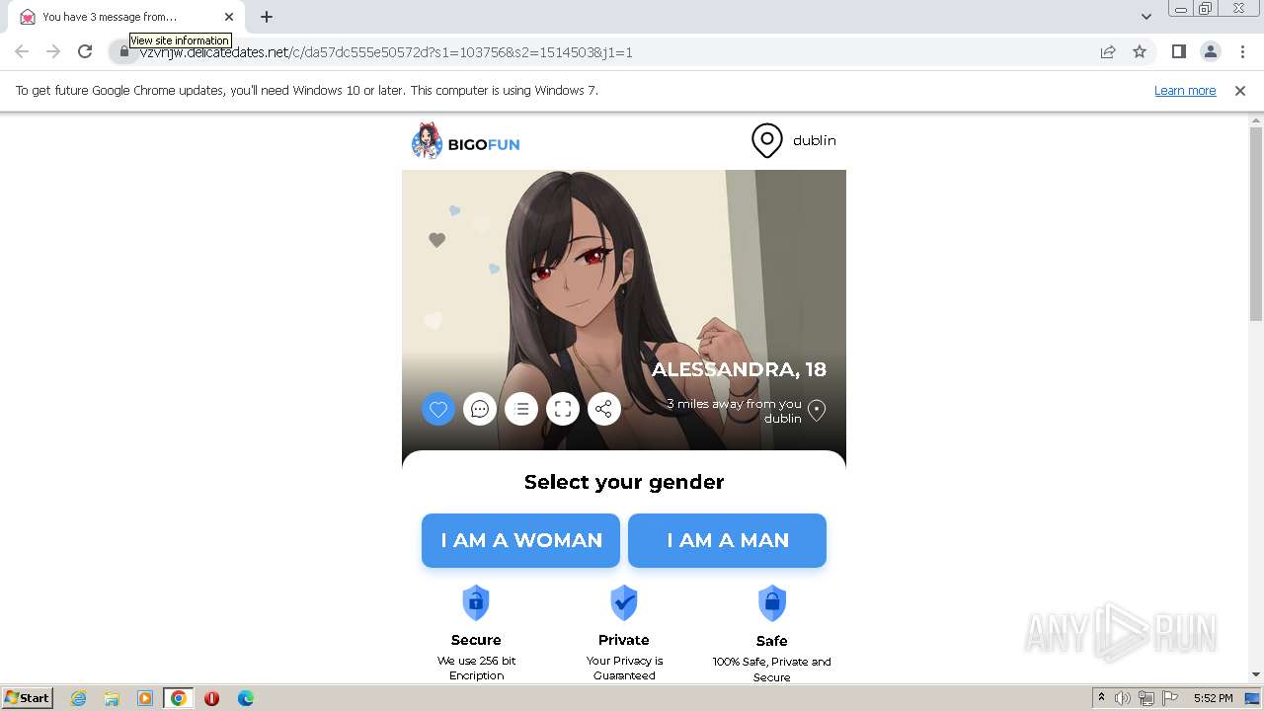Go back to previous page
Viewport: 1264px width, 711px height.
pyautogui.click(x=22, y=51)
